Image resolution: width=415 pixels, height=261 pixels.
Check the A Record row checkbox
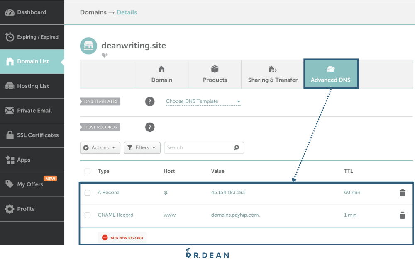[x=88, y=193]
